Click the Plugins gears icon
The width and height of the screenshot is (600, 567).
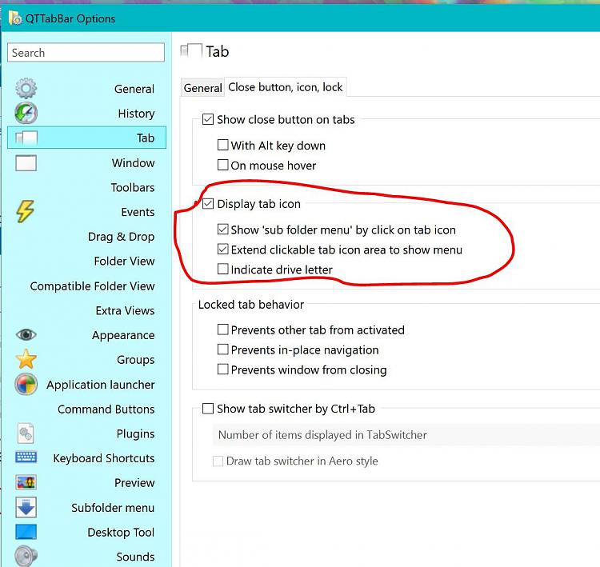pyautogui.click(x=26, y=433)
